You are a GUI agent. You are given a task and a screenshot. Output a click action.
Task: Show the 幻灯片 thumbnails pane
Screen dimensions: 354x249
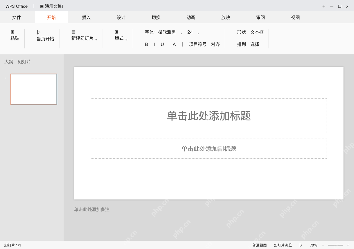tap(24, 62)
